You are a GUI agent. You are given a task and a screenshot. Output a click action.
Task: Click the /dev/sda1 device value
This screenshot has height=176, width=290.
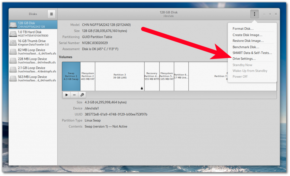click(92, 108)
